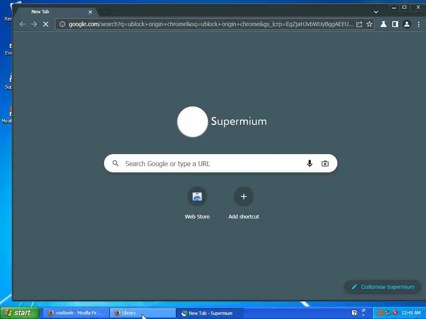Open the experiments flask icon in the toolbar
This screenshot has width=426, height=319.
point(383,24)
